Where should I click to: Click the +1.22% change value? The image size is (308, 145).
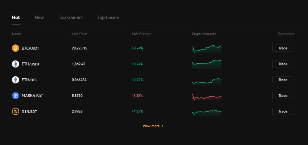(x=137, y=112)
